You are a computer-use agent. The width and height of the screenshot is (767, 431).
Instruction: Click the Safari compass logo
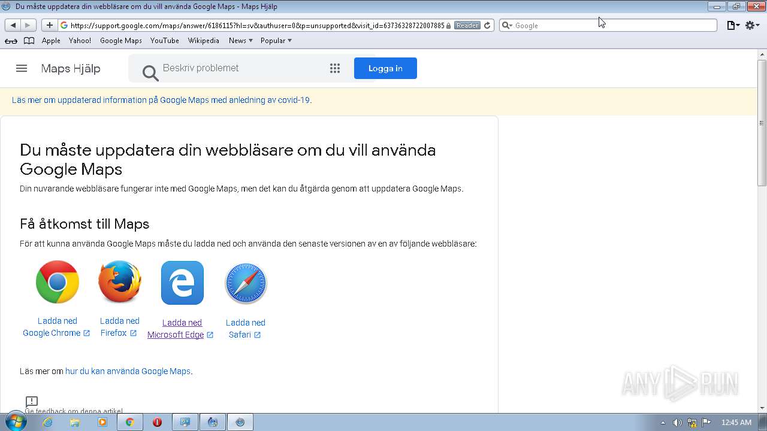[x=246, y=283]
